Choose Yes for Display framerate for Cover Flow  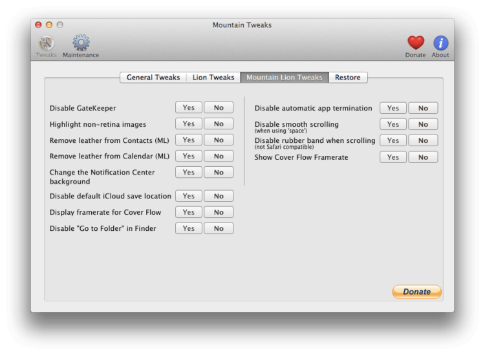point(189,212)
